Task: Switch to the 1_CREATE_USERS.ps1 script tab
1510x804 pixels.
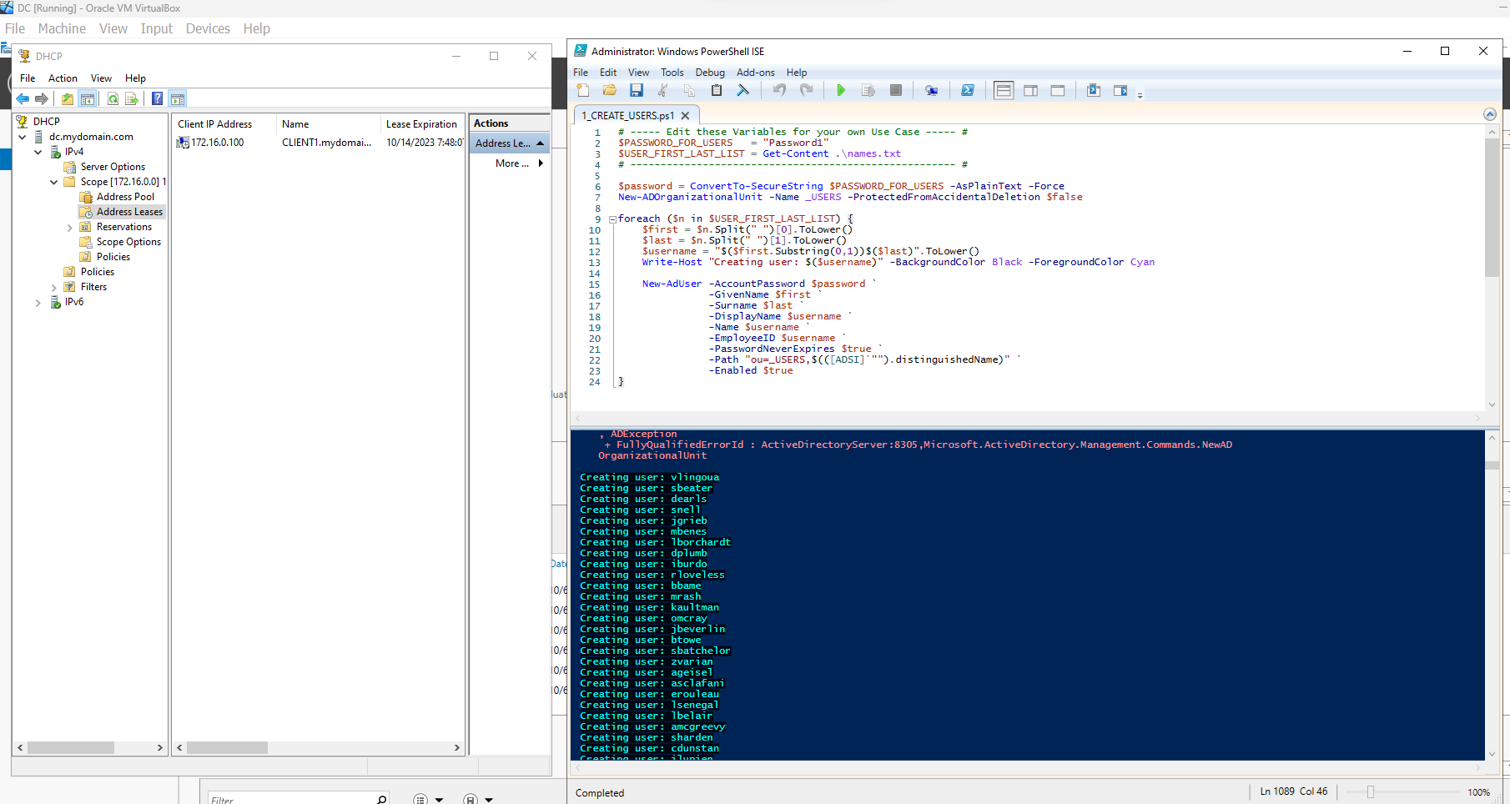Action: pyautogui.click(x=627, y=116)
